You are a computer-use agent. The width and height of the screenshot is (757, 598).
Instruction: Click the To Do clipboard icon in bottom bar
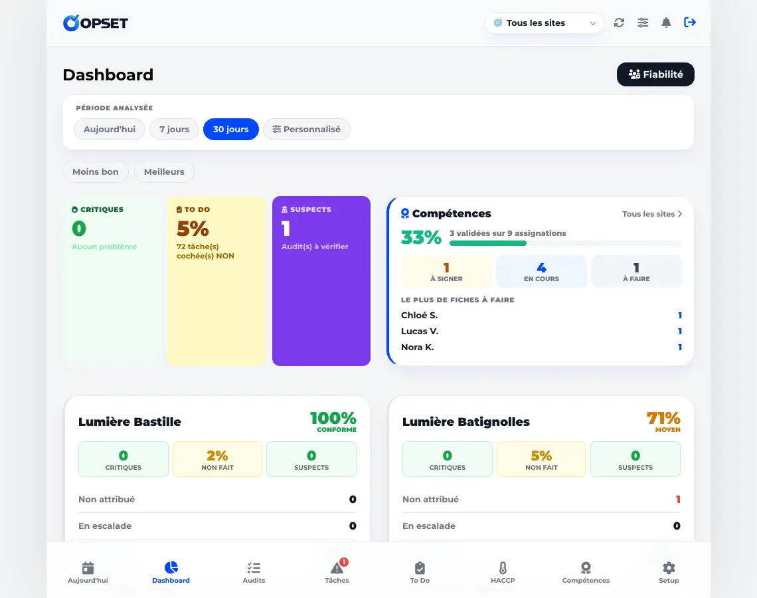(420, 567)
